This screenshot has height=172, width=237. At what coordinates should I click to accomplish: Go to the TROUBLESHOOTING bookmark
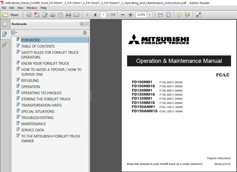(37, 118)
